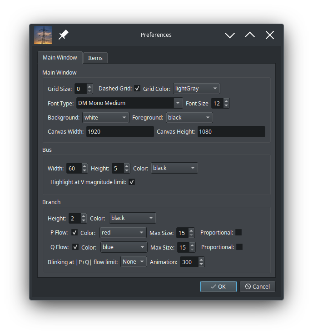Switch to the Items tab
This screenshot has height=335, width=313.
click(x=95, y=58)
